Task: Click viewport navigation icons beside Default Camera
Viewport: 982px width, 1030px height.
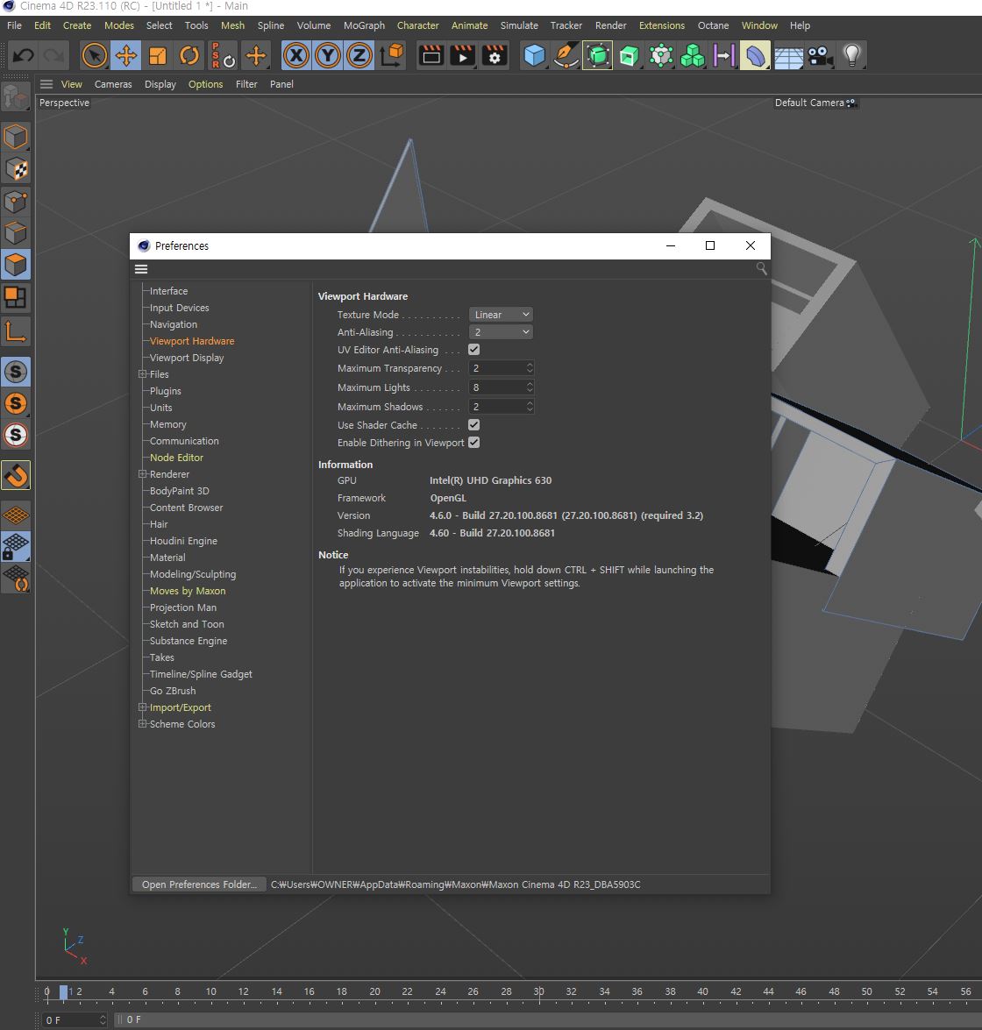Action: point(851,103)
